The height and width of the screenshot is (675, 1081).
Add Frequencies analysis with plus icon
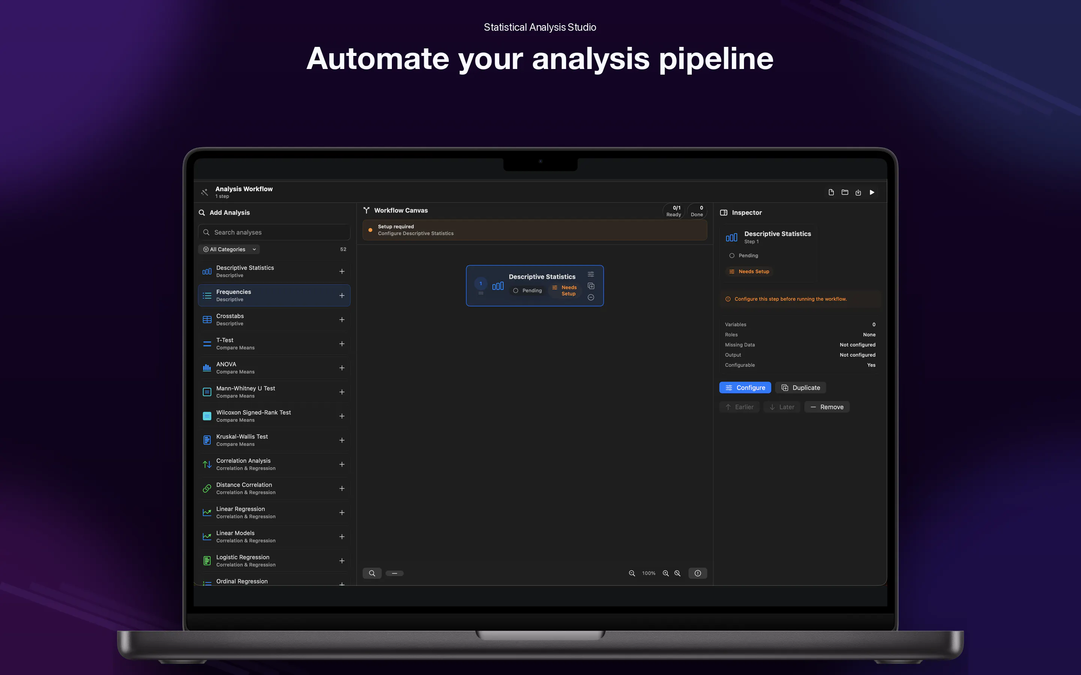pos(342,295)
